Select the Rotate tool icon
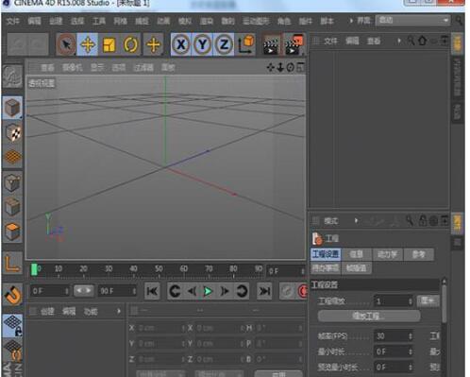The width and height of the screenshot is (470, 377). [x=130, y=44]
